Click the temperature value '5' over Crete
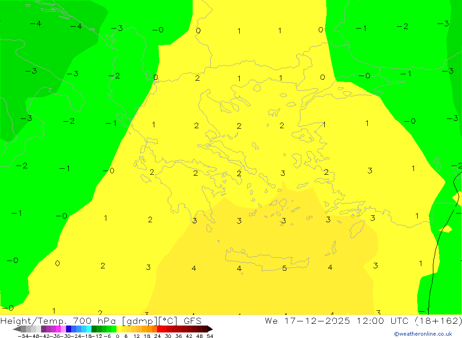The width and height of the screenshot is (462, 338). point(284,268)
